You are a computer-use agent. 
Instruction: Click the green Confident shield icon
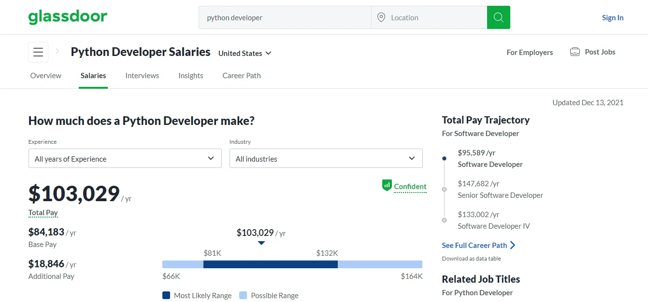click(x=387, y=185)
